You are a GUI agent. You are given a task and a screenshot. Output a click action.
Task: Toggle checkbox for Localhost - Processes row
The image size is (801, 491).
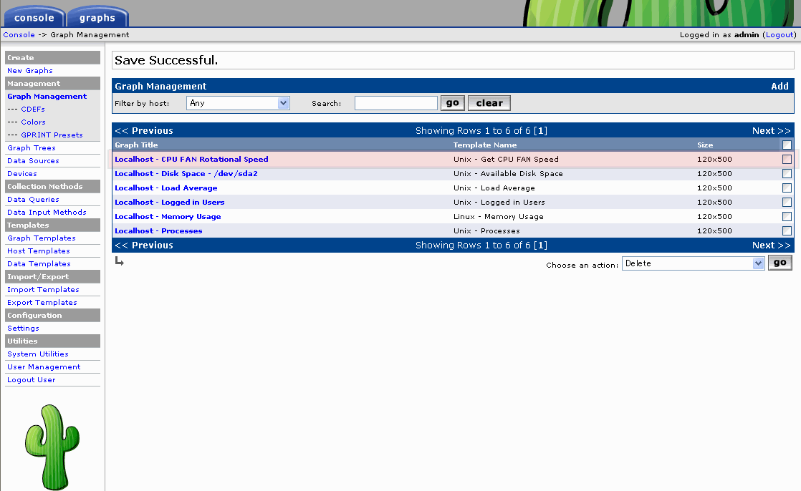[x=787, y=230]
